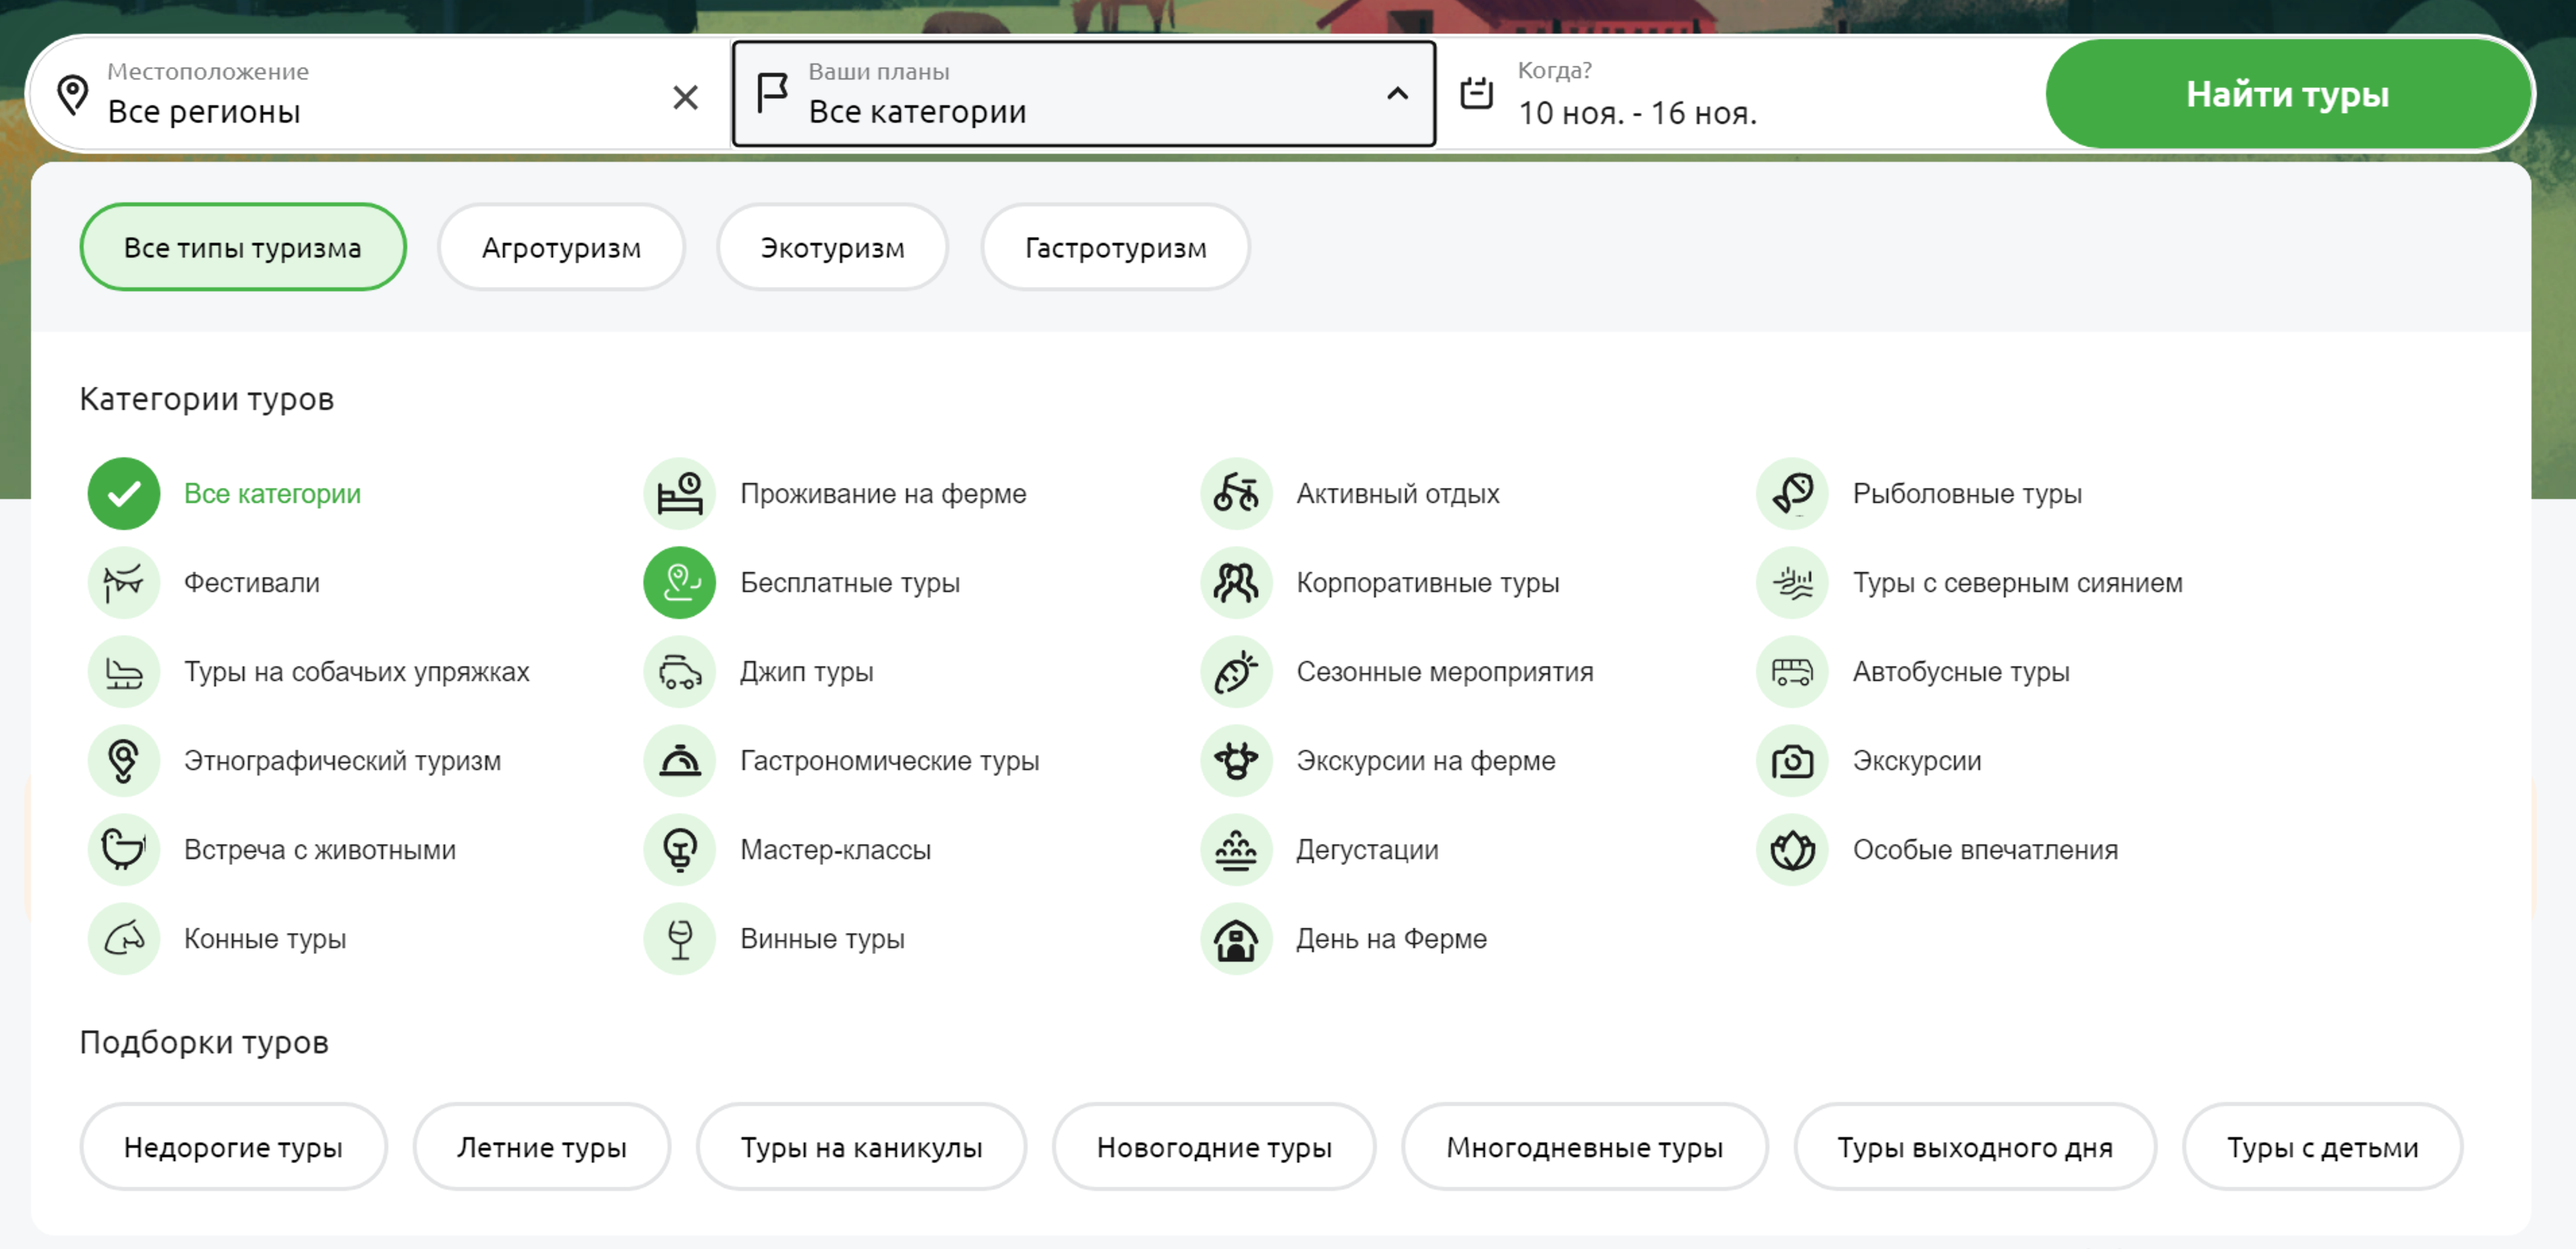This screenshot has width=2576, height=1249.
Task: Click the calendar icon next to Когда
Action: 1476,93
